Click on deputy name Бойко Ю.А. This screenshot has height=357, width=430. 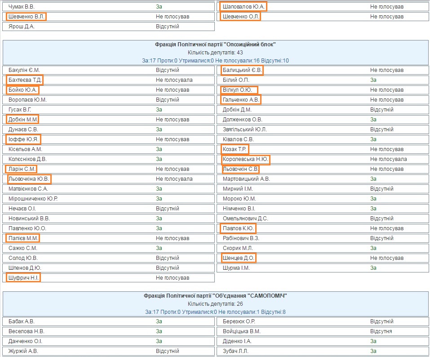pyautogui.click(x=22, y=90)
